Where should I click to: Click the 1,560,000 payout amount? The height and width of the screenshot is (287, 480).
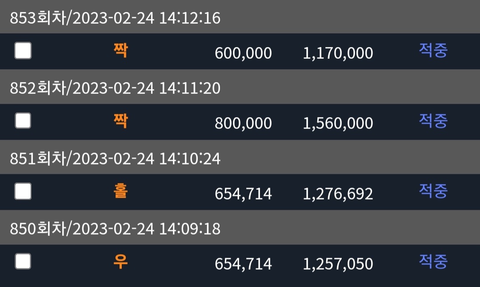point(338,123)
